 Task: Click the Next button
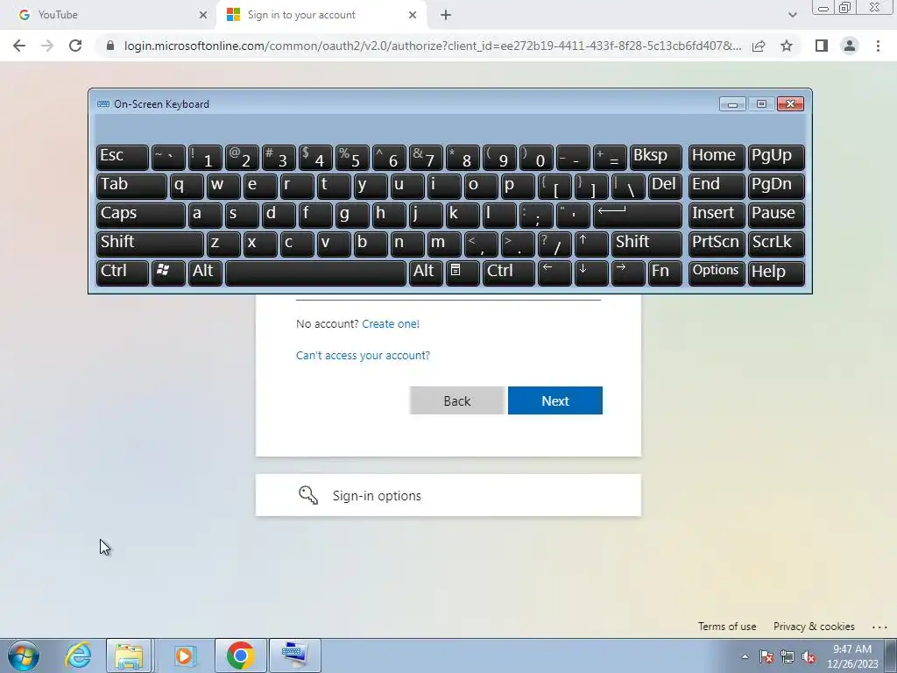pos(554,400)
